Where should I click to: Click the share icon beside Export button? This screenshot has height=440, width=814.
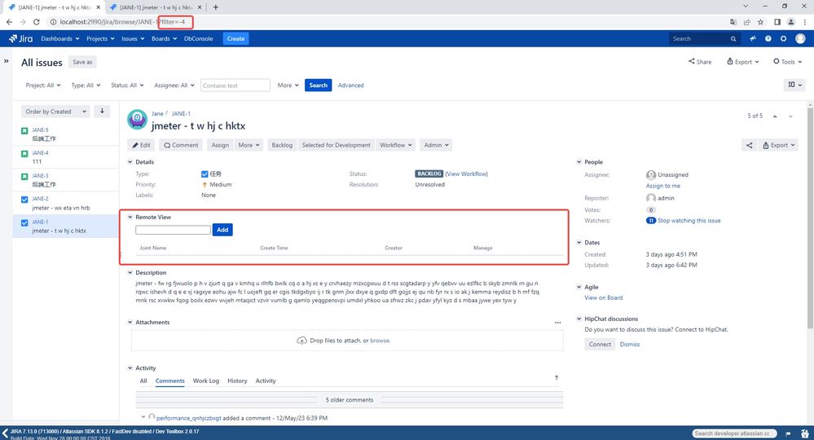click(x=749, y=145)
